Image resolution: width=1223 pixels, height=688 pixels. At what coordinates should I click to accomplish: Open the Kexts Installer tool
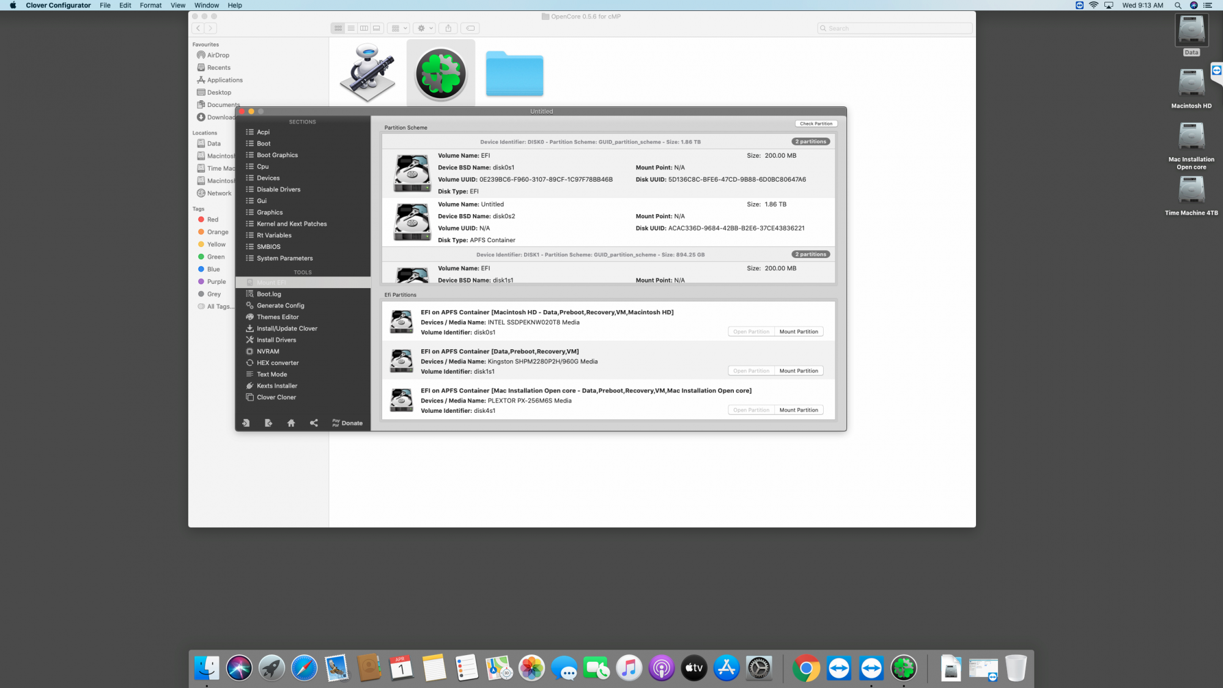tap(276, 386)
